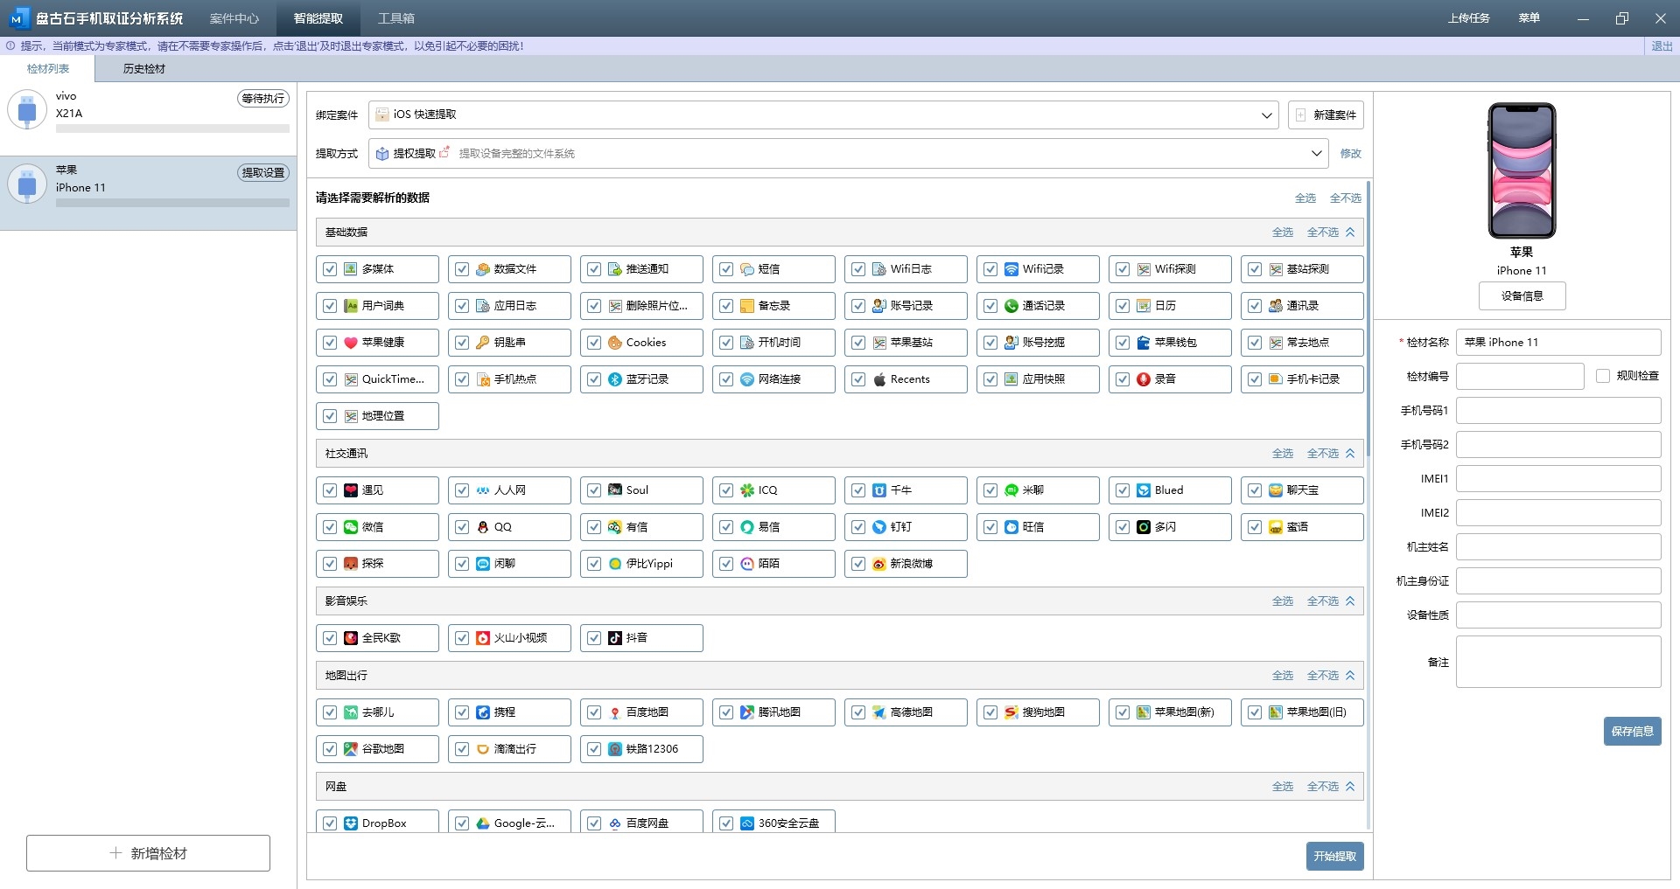Click the DingTalk (钉钉) icon
The image size is (1680, 889).
coord(879,527)
